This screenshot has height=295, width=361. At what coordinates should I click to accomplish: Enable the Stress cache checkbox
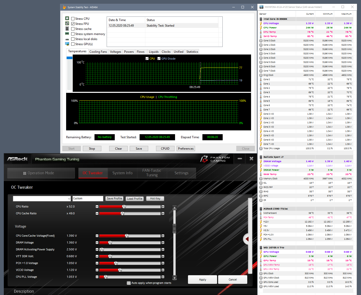point(73,29)
